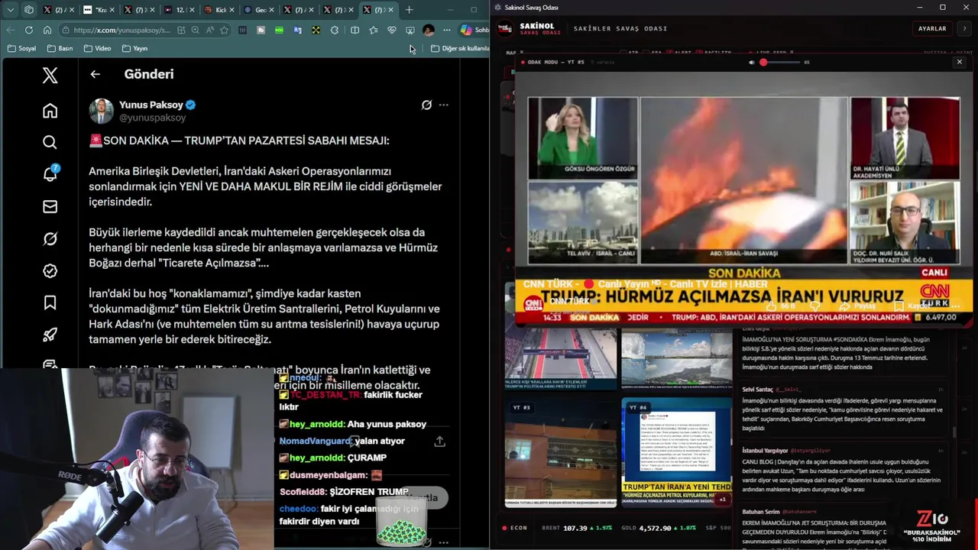Open the Yayın bookmarks folder
Screen dimensions: 978x550
click(134, 48)
